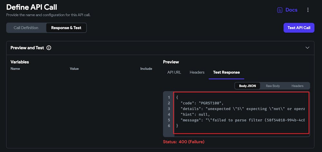Collapse the Preview and Test section chevron

[x=308, y=48]
